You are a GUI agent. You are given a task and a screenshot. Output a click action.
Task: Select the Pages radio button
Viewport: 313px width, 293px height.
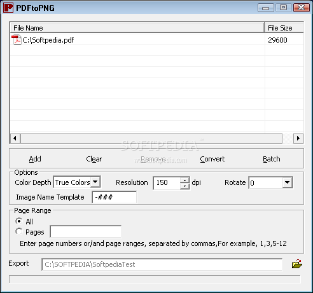(x=19, y=231)
